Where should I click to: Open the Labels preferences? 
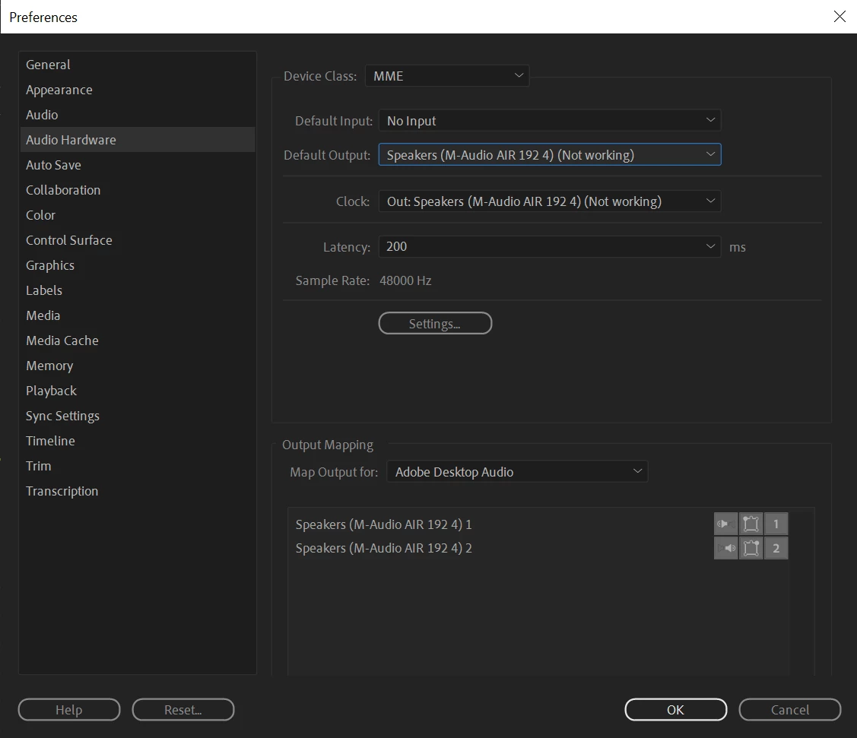click(138, 290)
